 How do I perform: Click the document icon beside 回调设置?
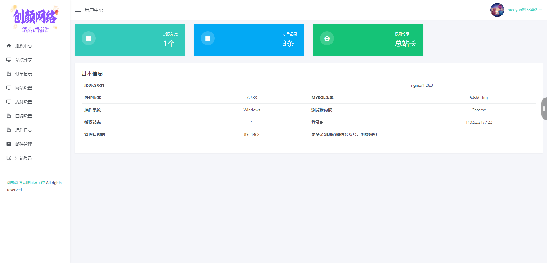point(9,116)
